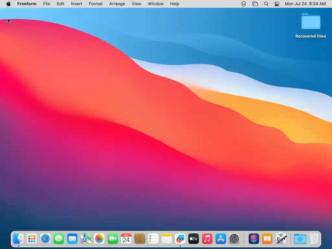
Task: Open the Help menu
Action: click(175, 4)
